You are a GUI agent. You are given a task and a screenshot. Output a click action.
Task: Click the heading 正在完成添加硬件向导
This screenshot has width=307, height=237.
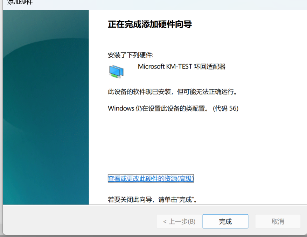click(x=150, y=24)
